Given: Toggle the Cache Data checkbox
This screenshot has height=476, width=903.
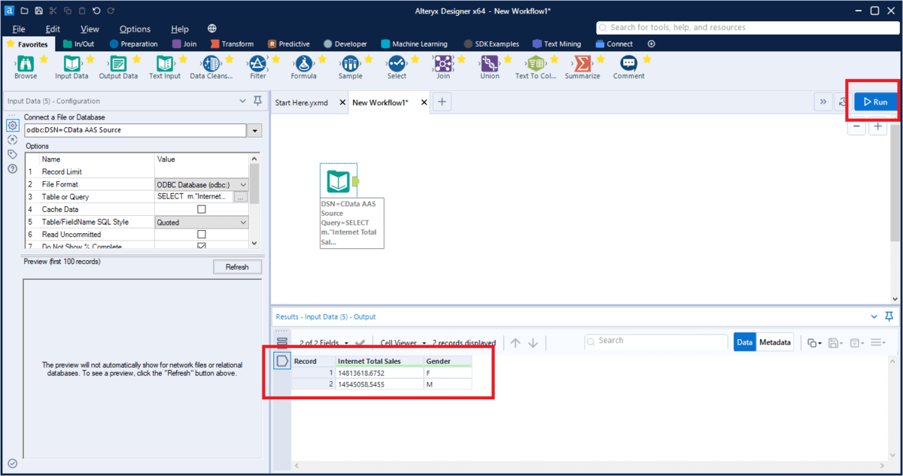Looking at the screenshot, I should tap(201, 209).
